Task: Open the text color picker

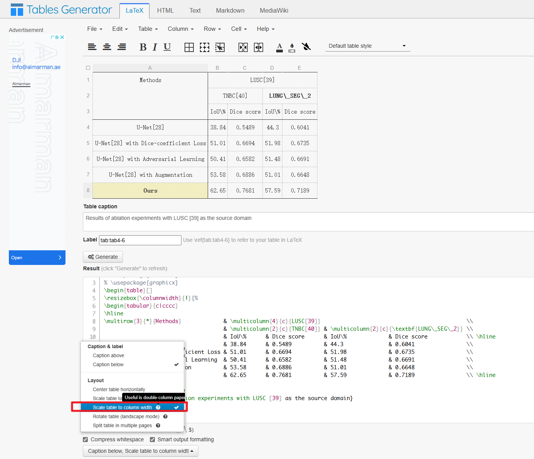Action: [280, 47]
